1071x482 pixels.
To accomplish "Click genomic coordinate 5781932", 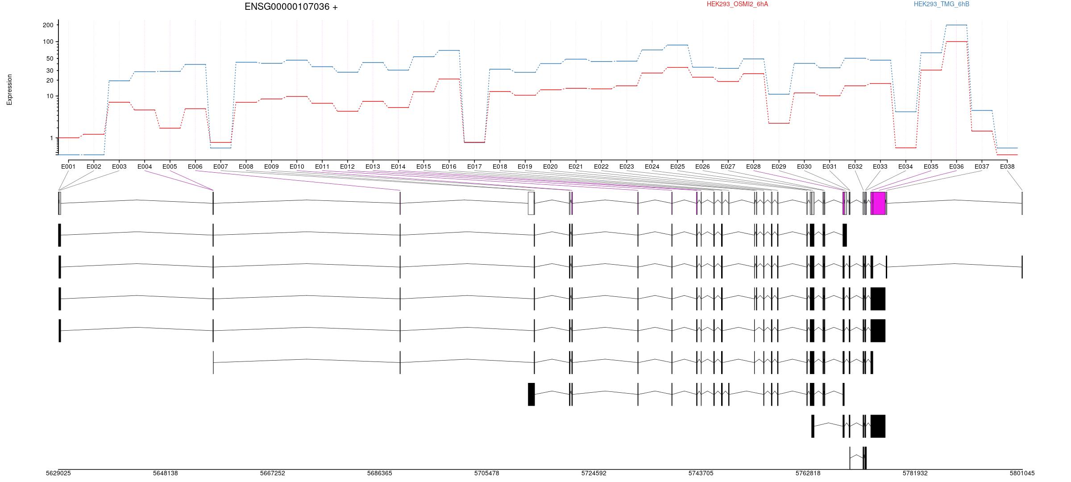I will tap(915, 473).
